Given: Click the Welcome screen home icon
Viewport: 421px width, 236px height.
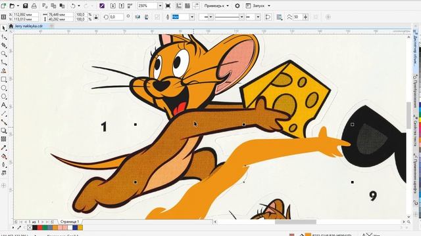Looking at the screenshot, I should [x=11, y=26].
